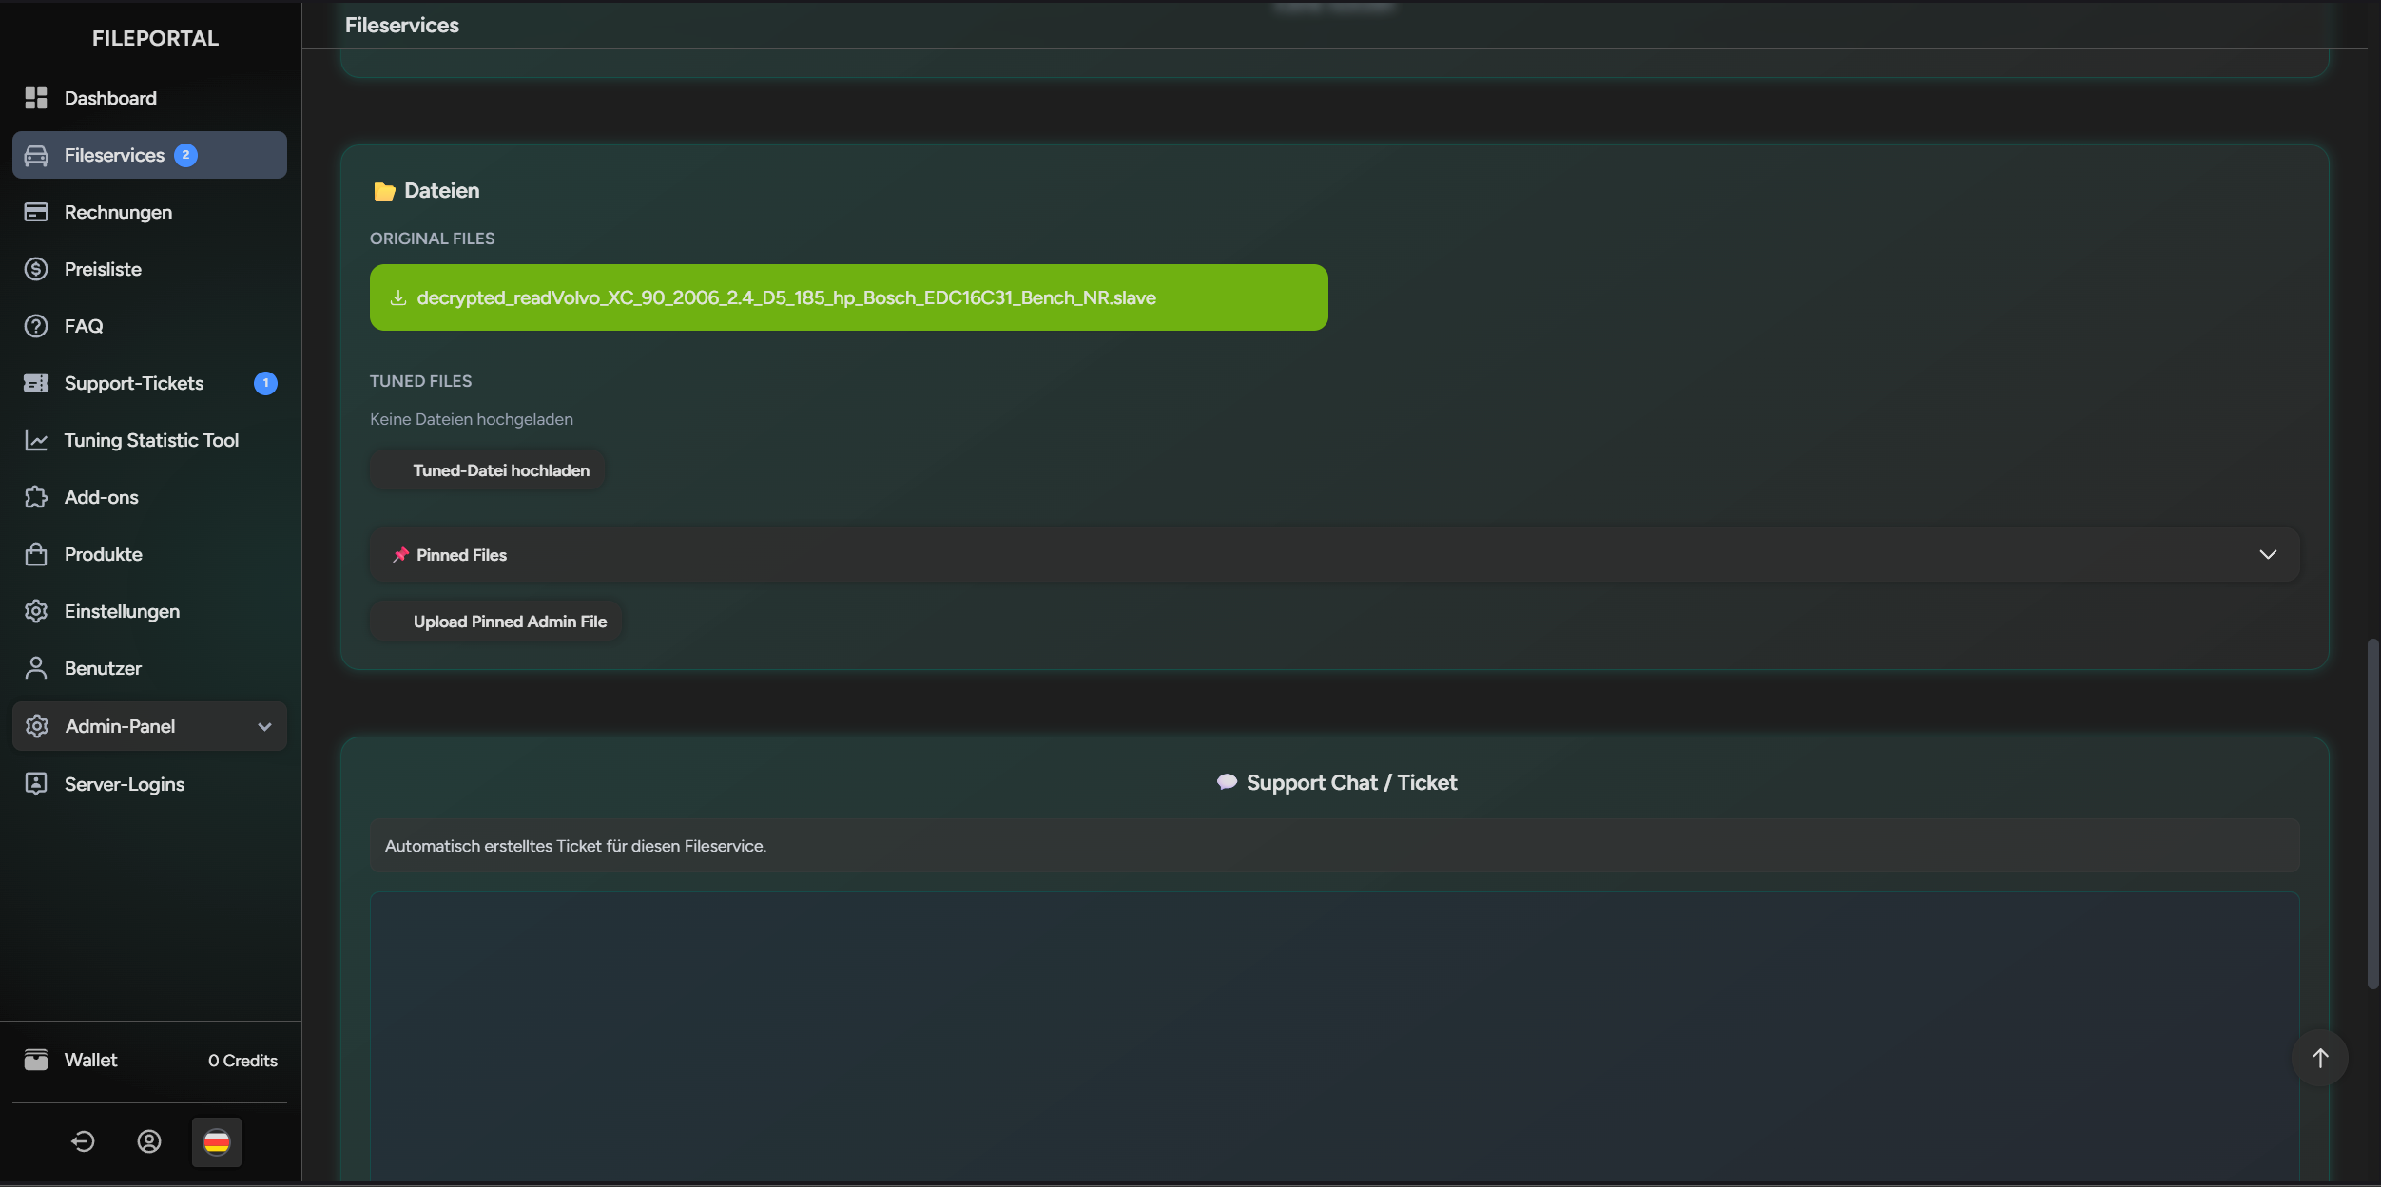
Task: Download the decrypted Volvo XC 90 slave file
Action: click(785, 297)
